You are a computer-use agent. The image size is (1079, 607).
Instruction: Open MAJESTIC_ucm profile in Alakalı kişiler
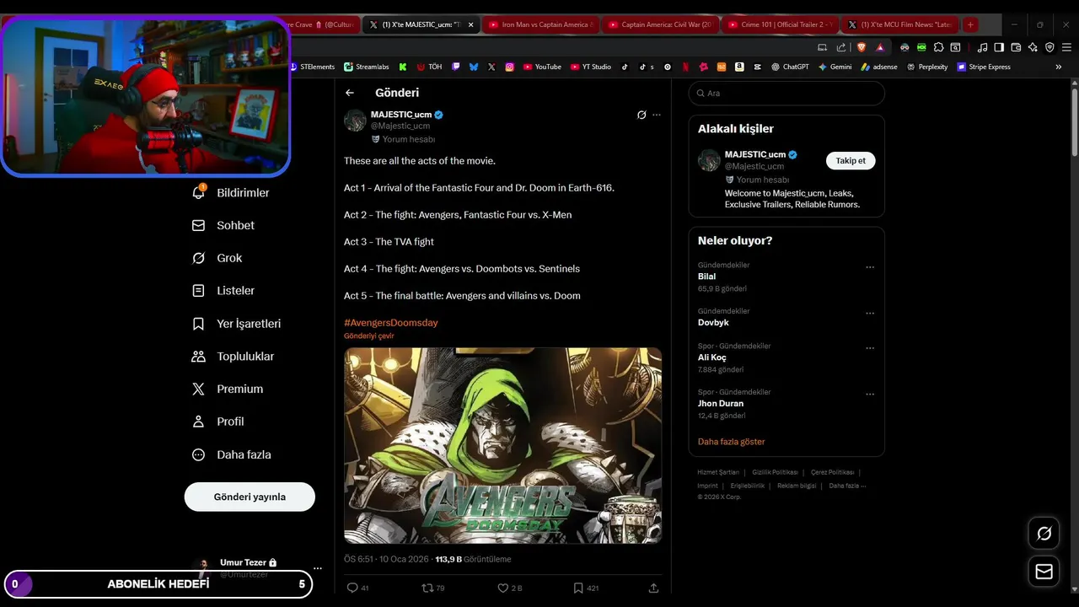755,154
